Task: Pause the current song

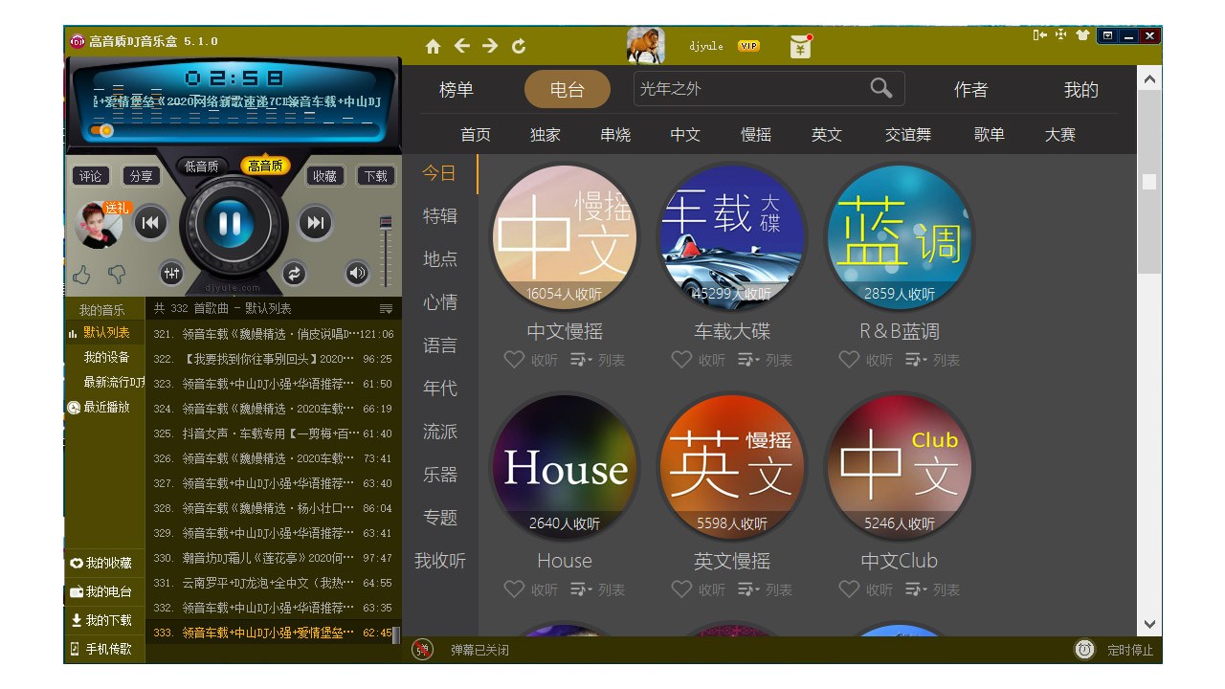Action: tap(230, 223)
